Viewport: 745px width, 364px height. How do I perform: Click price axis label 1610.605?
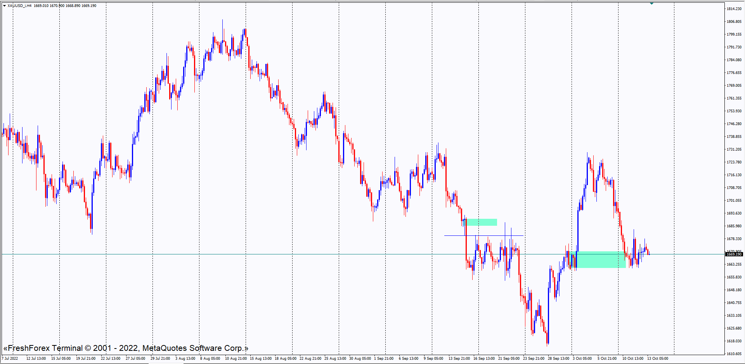tap(734, 354)
